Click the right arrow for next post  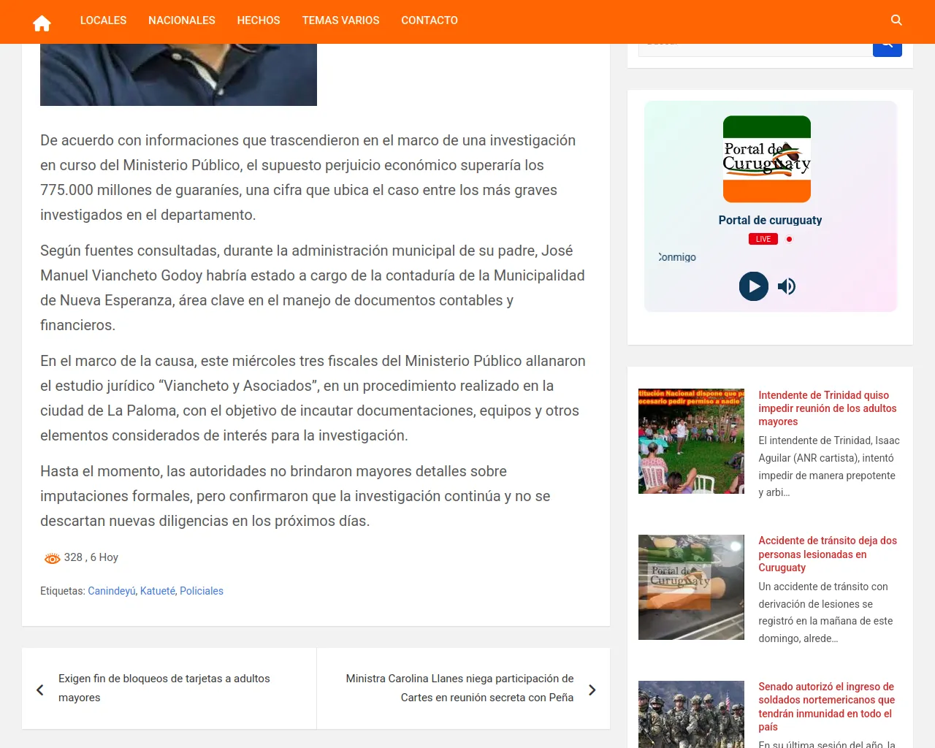click(592, 690)
